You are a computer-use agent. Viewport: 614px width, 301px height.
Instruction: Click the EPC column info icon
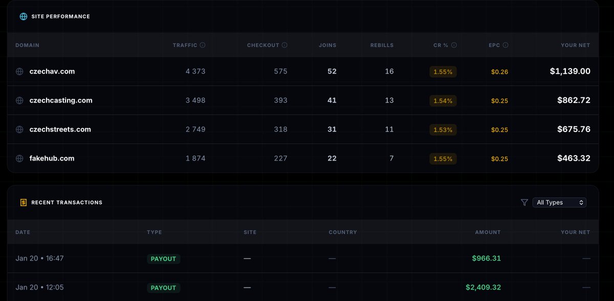click(x=506, y=45)
